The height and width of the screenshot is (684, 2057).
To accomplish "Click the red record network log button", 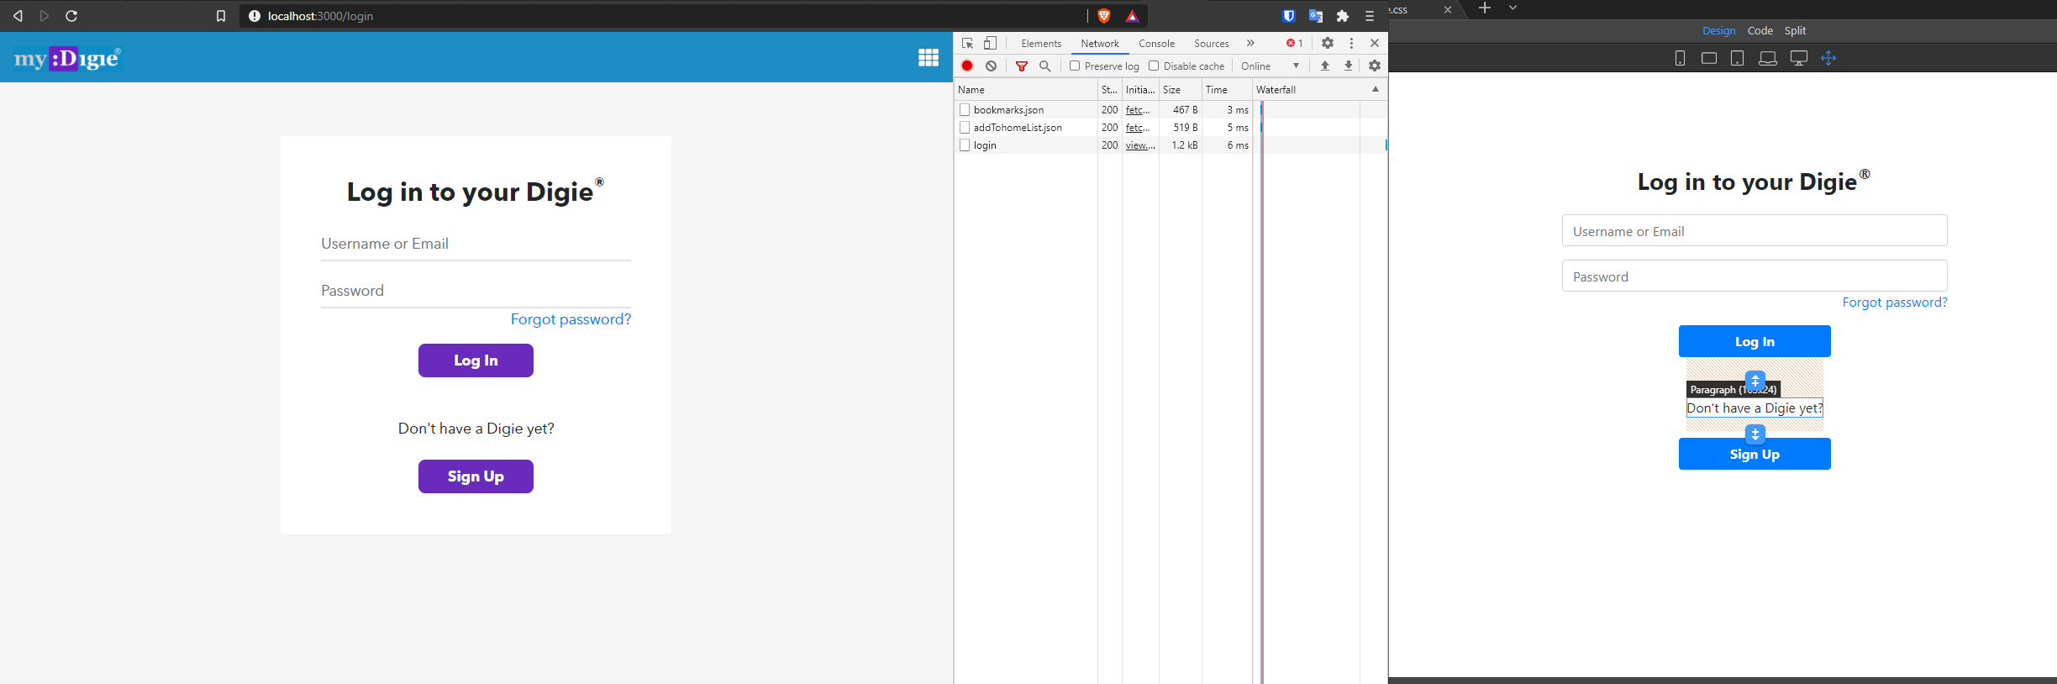I will point(967,66).
